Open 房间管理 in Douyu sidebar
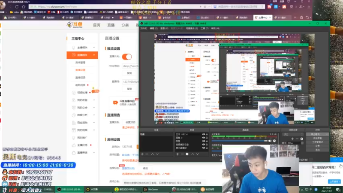The width and height of the screenshot is (343, 193). (x=80, y=63)
